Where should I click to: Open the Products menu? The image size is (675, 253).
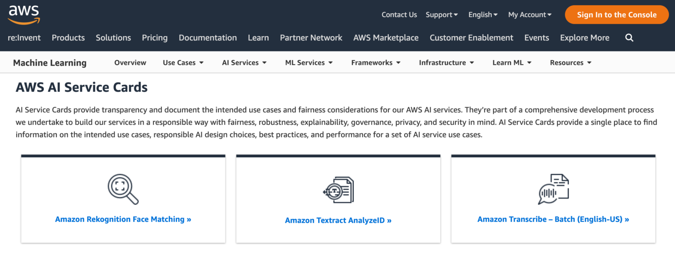click(68, 37)
